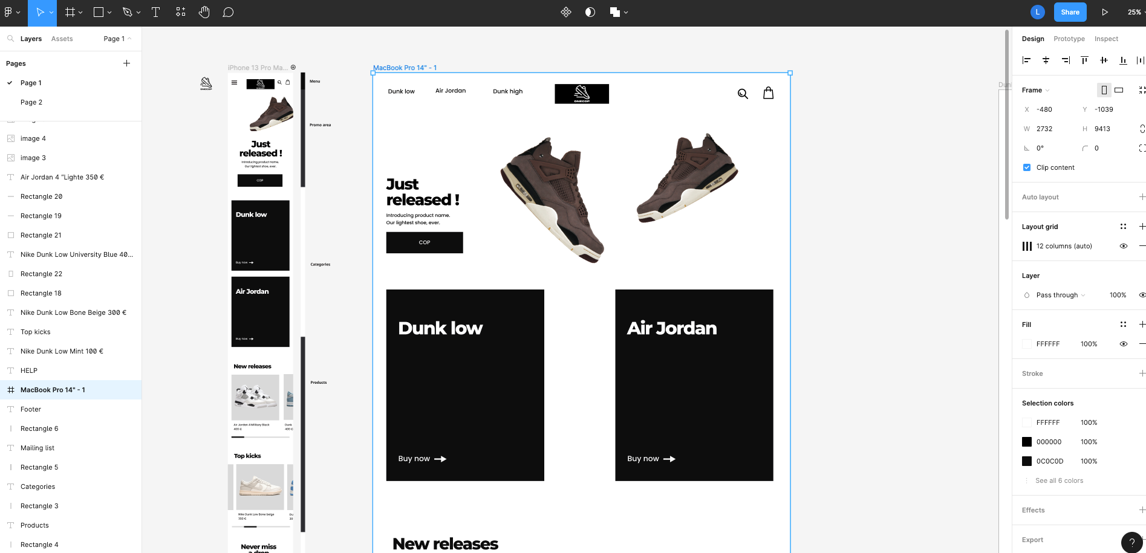Switch to the Layers tab
This screenshot has width=1146, height=553.
click(x=31, y=39)
